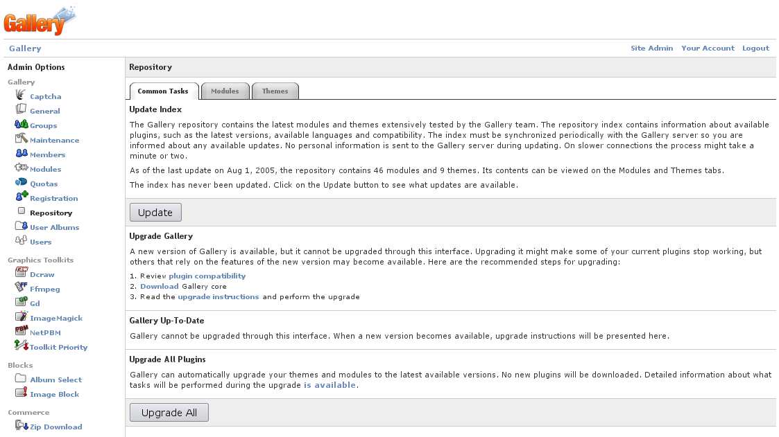Image resolution: width=779 pixels, height=437 pixels.
Task: Click the Groups people icon
Action: pos(22,123)
